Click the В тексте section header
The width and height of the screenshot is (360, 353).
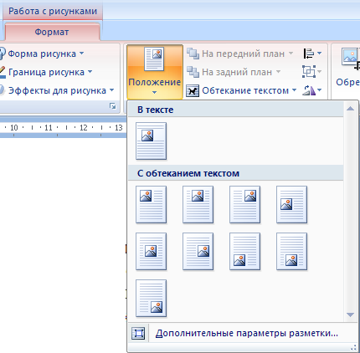click(x=236, y=110)
